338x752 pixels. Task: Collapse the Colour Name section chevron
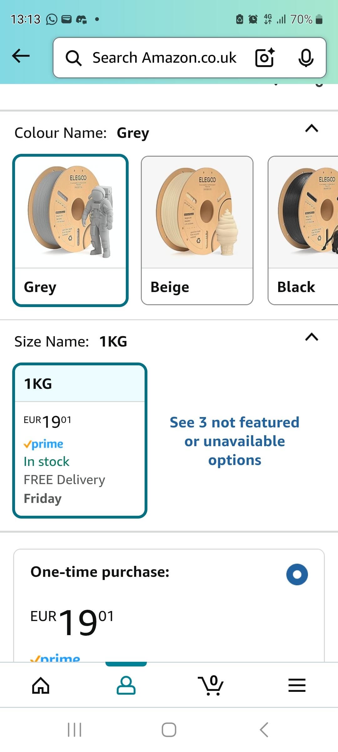point(312,128)
